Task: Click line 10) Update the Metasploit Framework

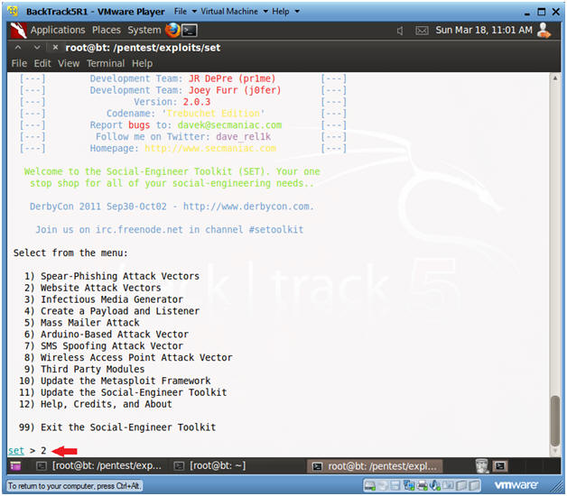Action: tap(115, 381)
